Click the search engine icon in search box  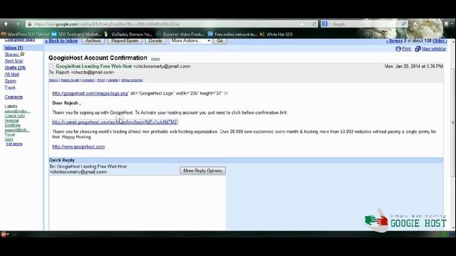tap(325, 24)
